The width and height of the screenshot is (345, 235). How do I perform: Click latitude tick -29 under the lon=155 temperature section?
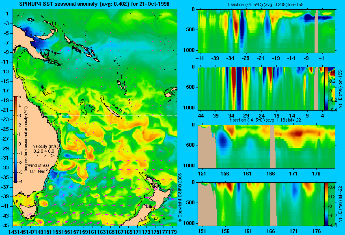(246, 58)
